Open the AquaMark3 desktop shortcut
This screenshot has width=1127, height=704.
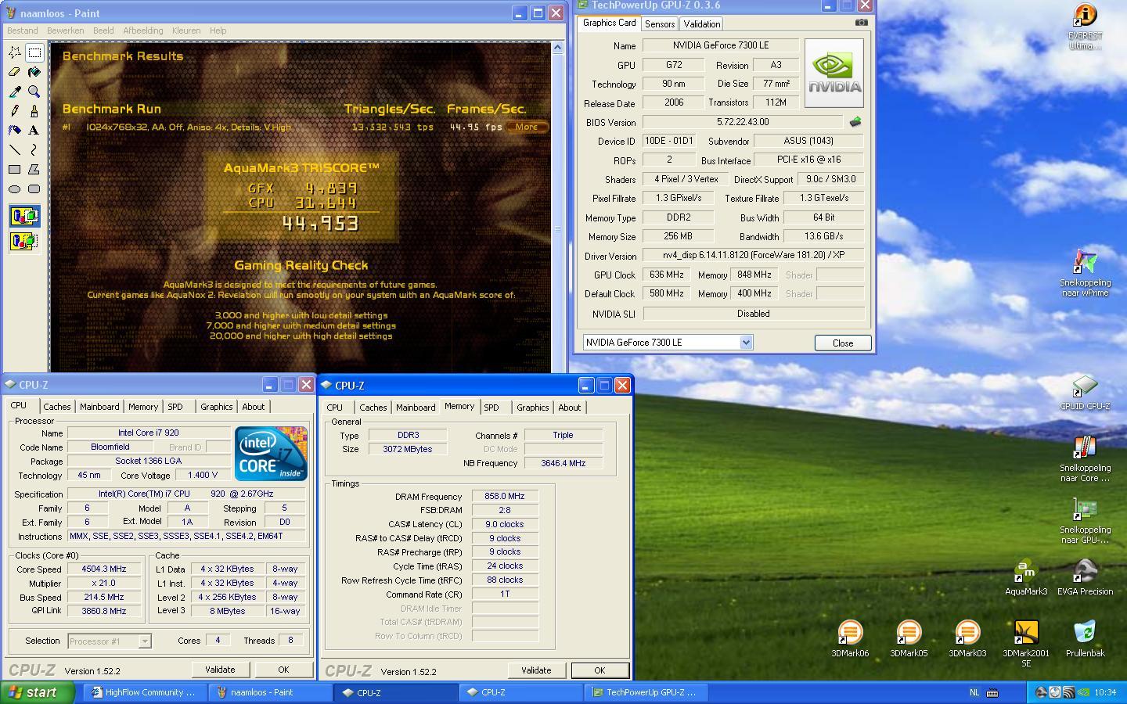click(x=1025, y=577)
